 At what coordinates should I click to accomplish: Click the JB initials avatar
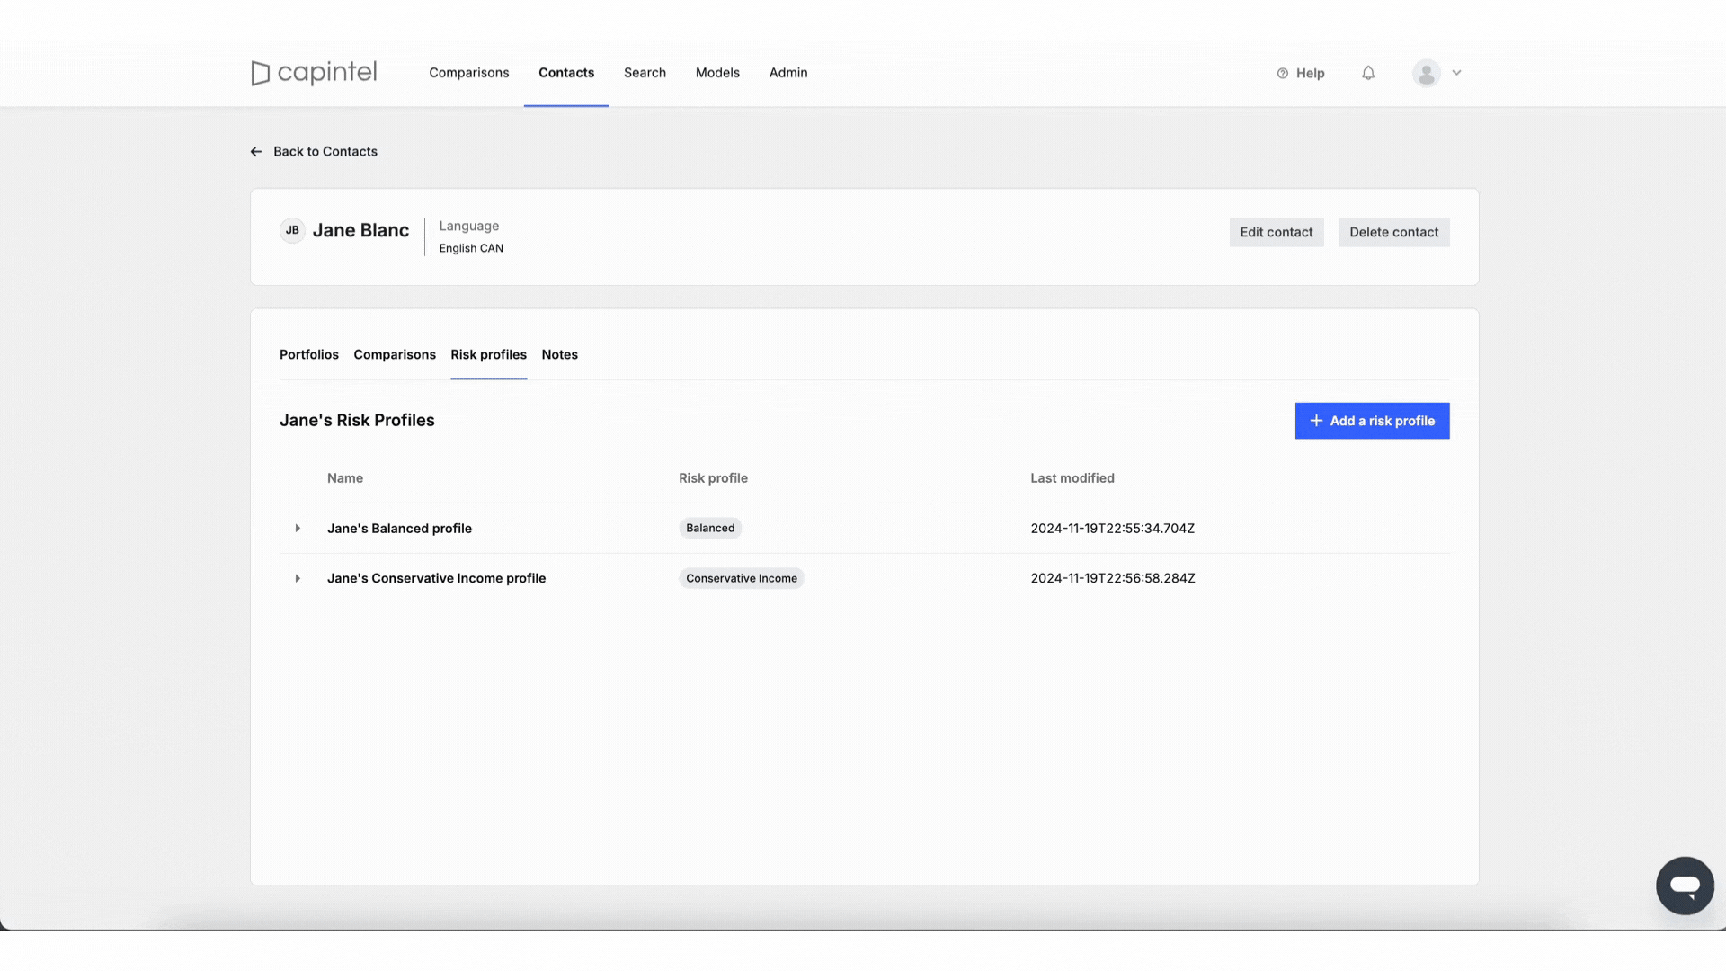coord(292,230)
